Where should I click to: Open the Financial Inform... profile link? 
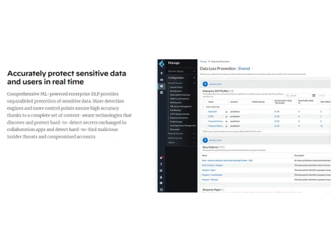(216, 126)
